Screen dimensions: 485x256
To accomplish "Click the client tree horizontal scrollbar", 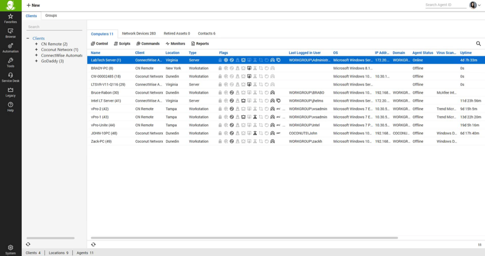I will pyautogui.click(x=51, y=238).
